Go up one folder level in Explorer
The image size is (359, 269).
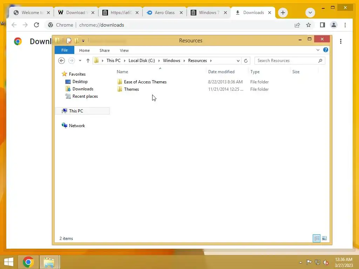pos(88,61)
